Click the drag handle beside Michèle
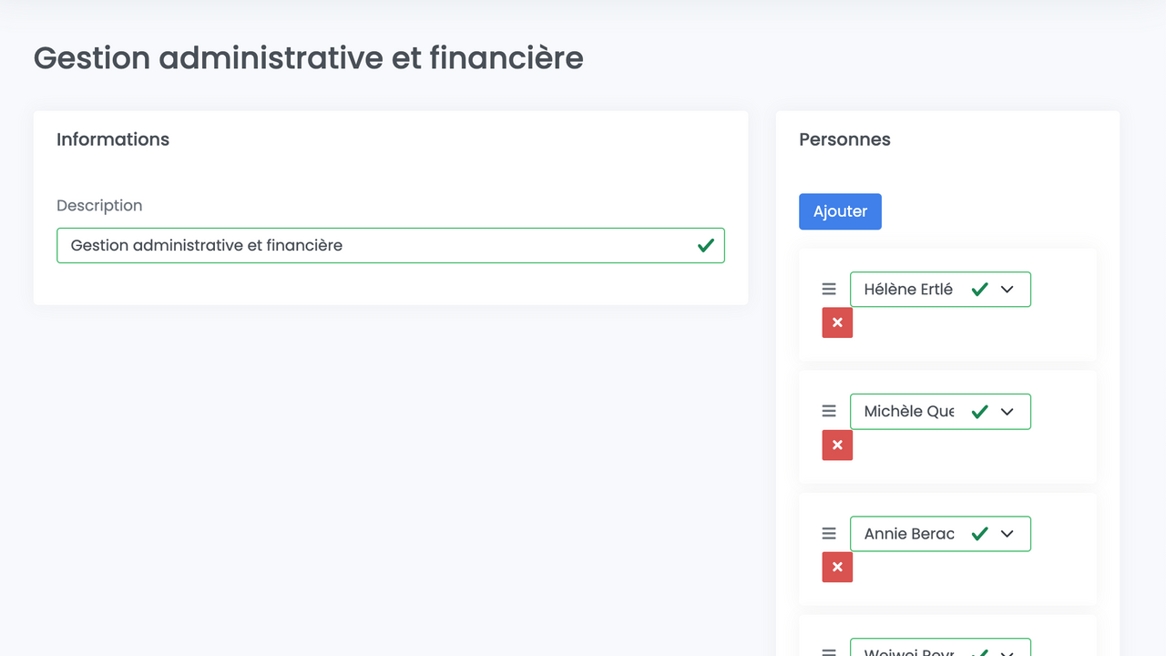This screenshot has width=1166, height=656. pos(829,411)
